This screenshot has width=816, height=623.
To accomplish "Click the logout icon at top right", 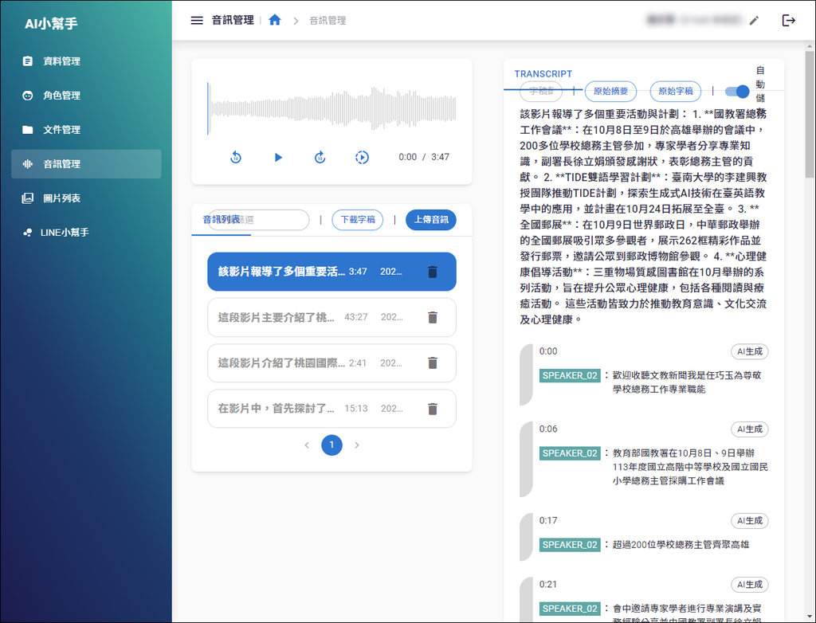I will point(790,20).
